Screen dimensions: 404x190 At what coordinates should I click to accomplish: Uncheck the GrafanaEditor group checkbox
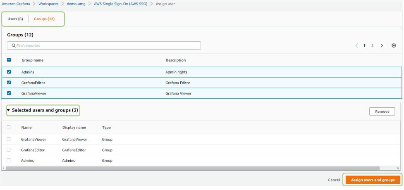coord(9,82)
